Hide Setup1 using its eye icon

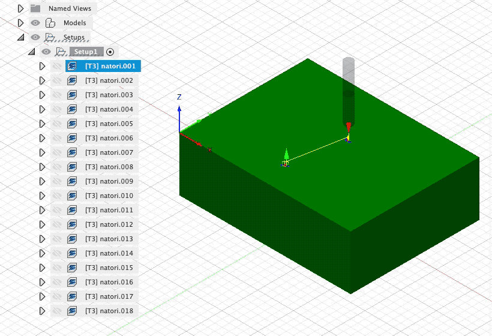point(46,52)
